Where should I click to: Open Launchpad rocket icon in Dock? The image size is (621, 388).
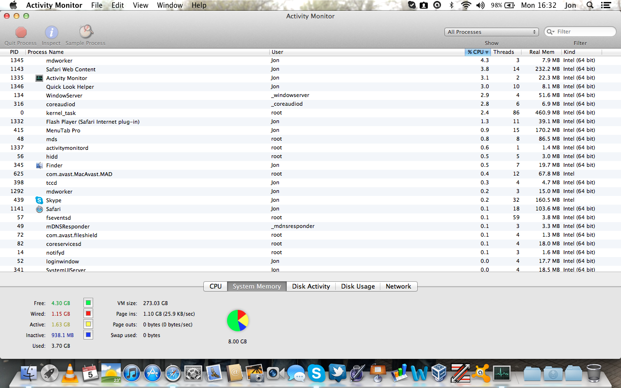click(49, 372)
